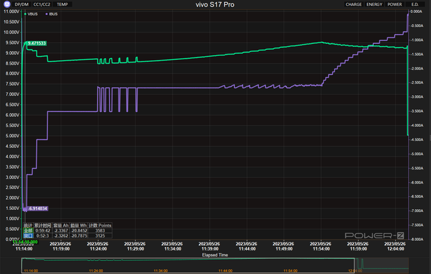Click the 3583 points count cell

100,231
